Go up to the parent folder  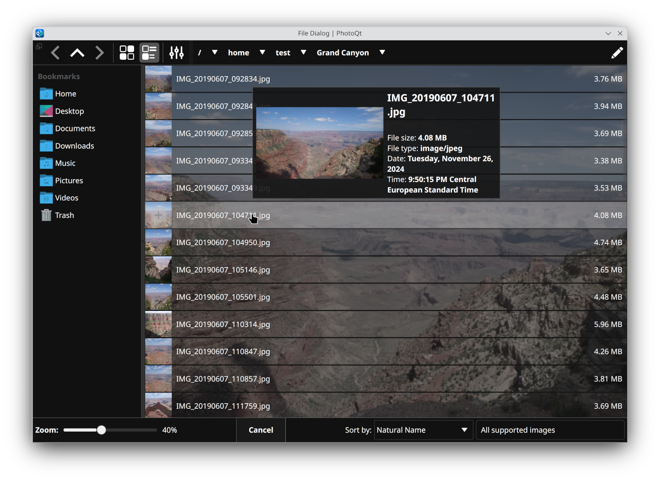click(77, 52)
